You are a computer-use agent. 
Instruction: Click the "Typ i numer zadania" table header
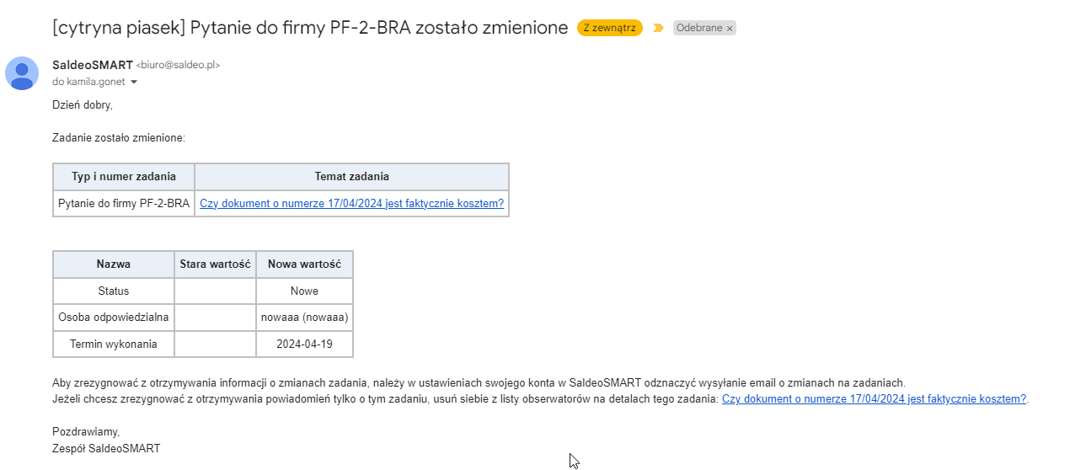[x=124, y=177]
